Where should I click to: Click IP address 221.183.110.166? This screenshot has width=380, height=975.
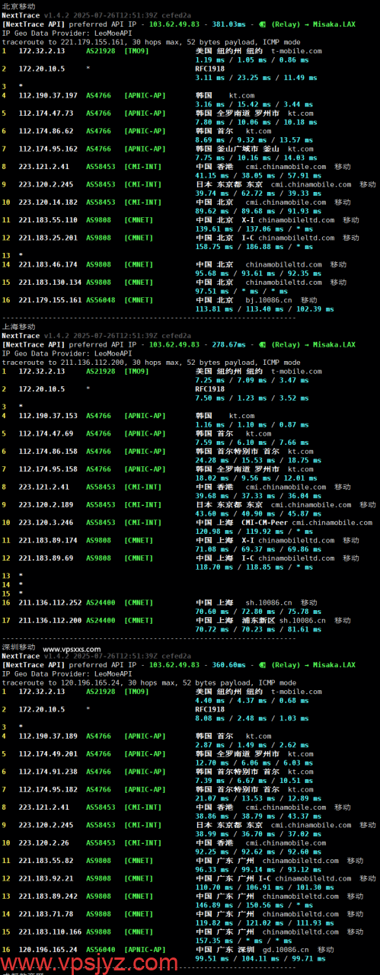click(x=50, y=931)
